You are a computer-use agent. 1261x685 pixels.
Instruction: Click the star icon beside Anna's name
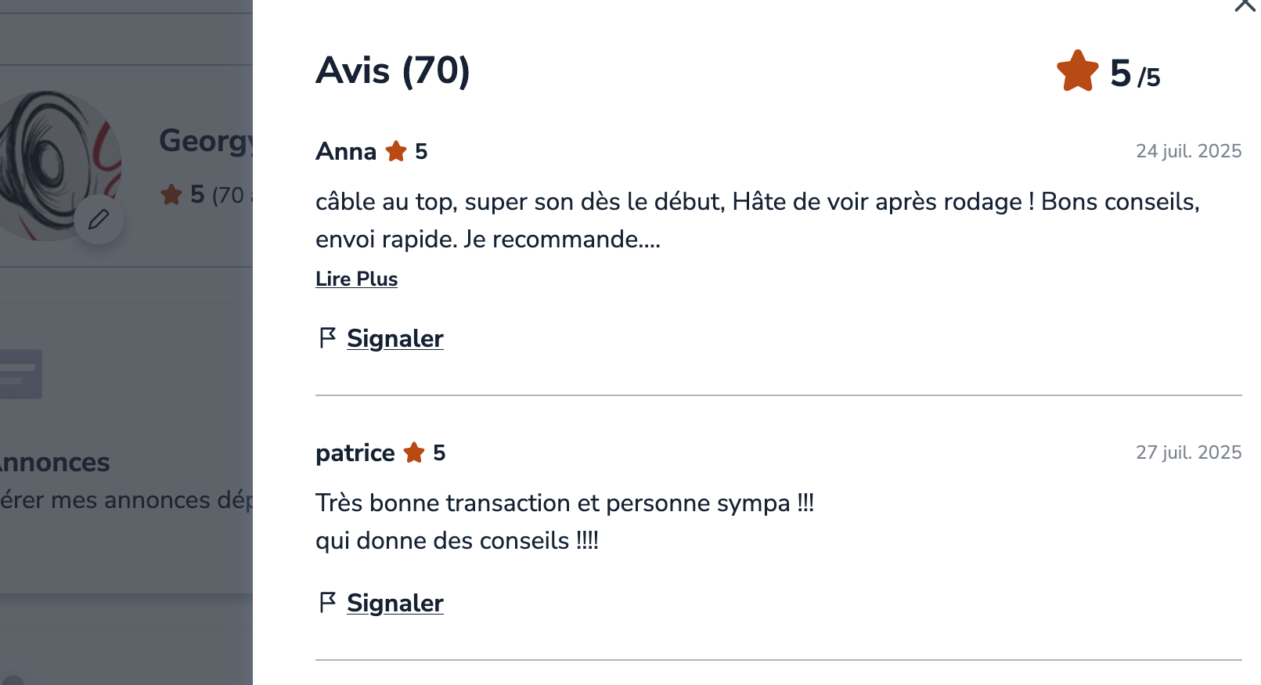click(x=396, y=151)
